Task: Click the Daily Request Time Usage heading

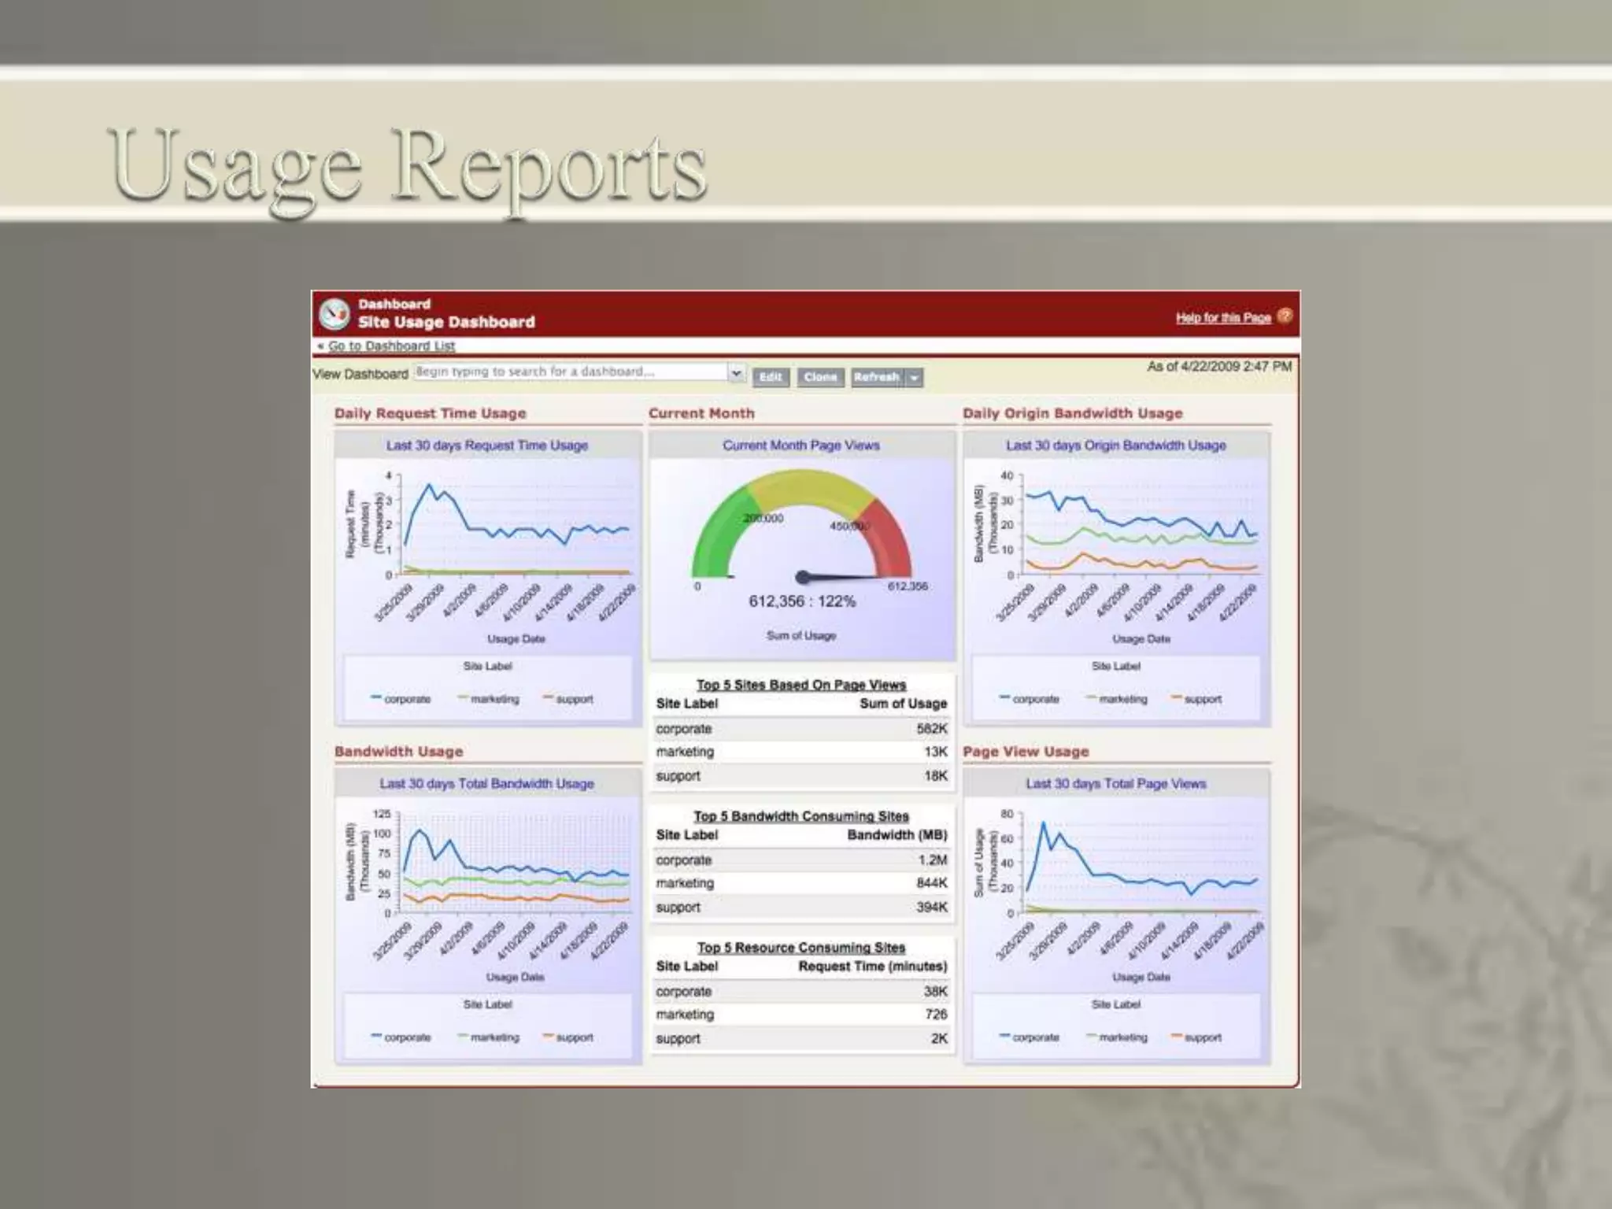Action: (431, 413)
